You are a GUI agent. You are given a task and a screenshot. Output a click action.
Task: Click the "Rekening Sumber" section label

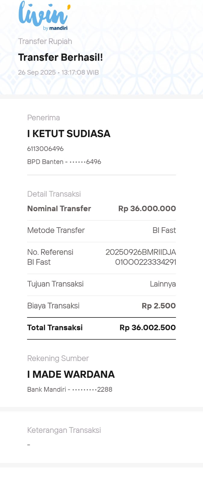(58, 358)
